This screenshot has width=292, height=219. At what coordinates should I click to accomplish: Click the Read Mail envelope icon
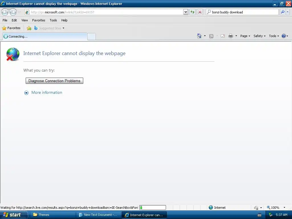(223, 36)
